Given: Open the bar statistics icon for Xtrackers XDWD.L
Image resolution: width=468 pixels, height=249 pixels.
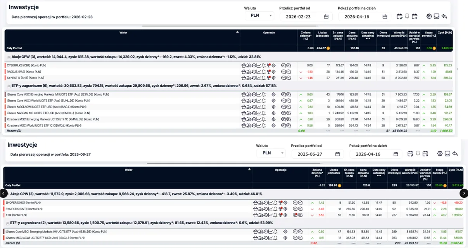Looking at the screenshot, I should 249,125.
